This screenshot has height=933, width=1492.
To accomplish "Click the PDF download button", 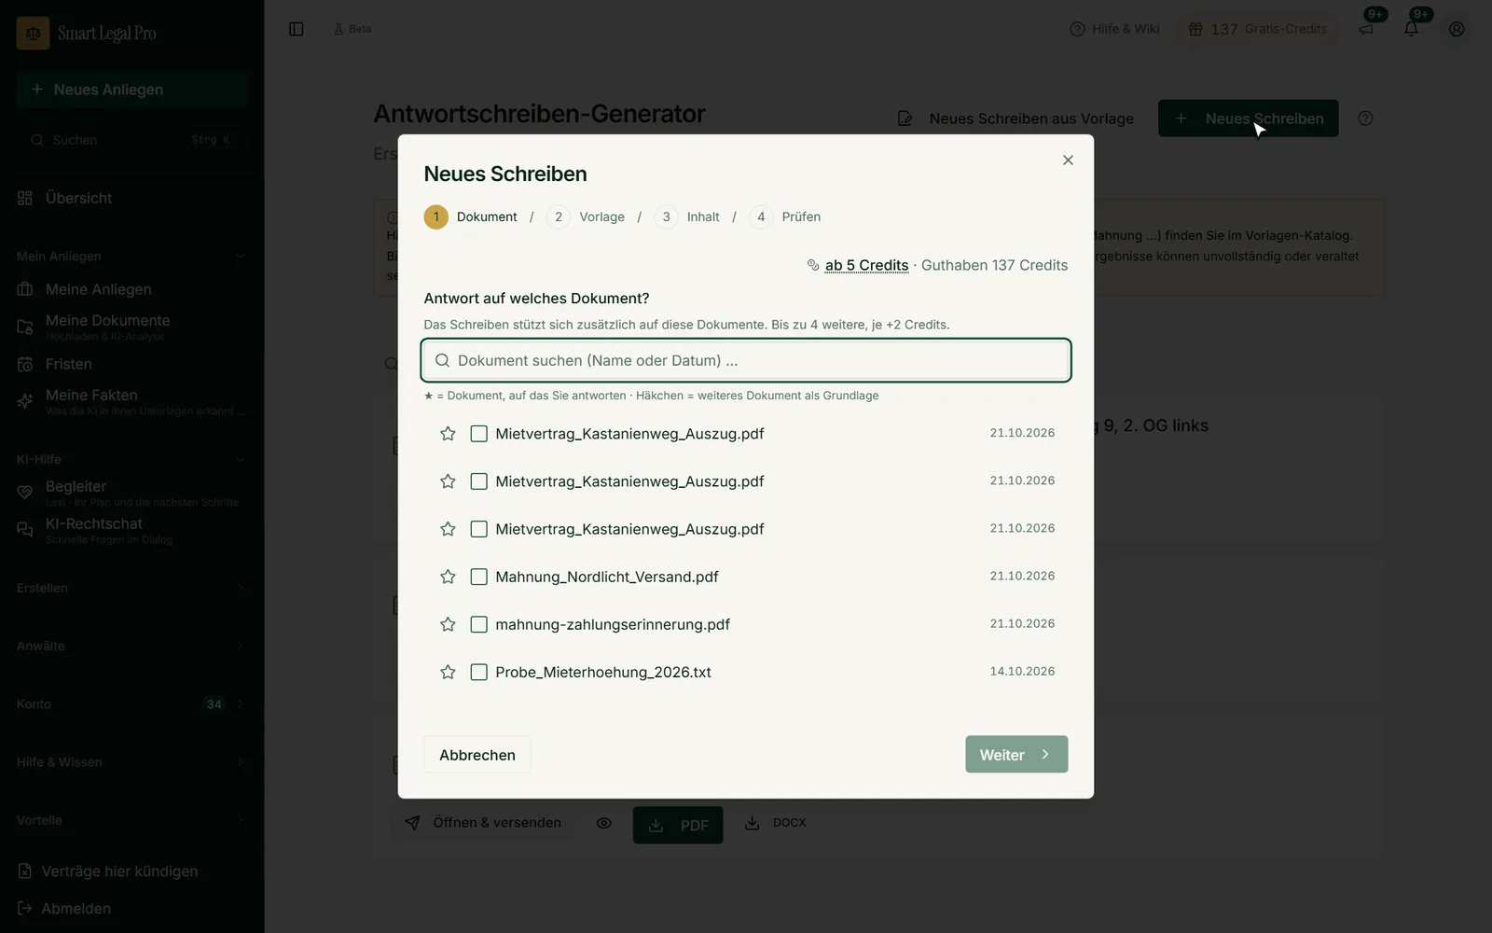I will [678, 826].
